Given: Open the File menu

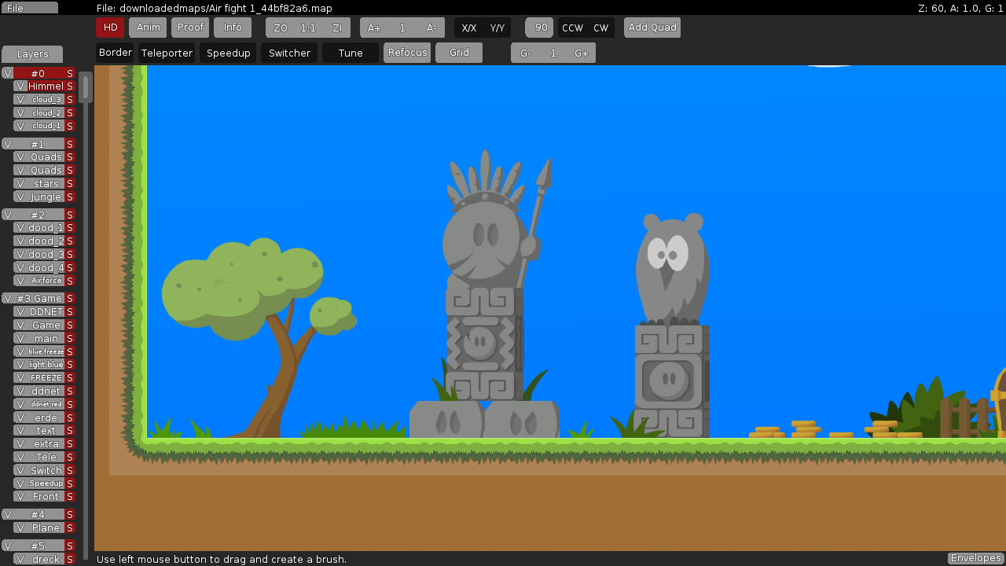Looking at the screenshot, I should click(x=29, y=8).
